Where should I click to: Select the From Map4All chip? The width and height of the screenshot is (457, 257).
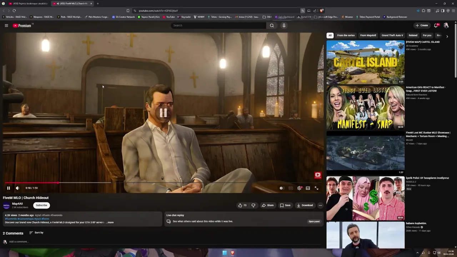pos(368,35)
